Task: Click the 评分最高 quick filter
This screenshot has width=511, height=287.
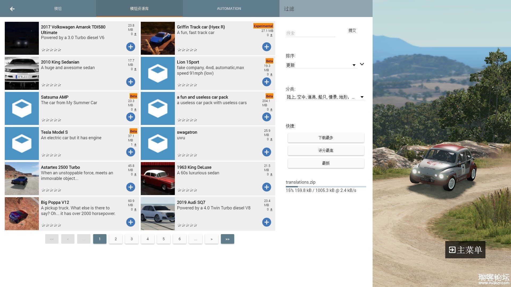Action: point(326,150)
